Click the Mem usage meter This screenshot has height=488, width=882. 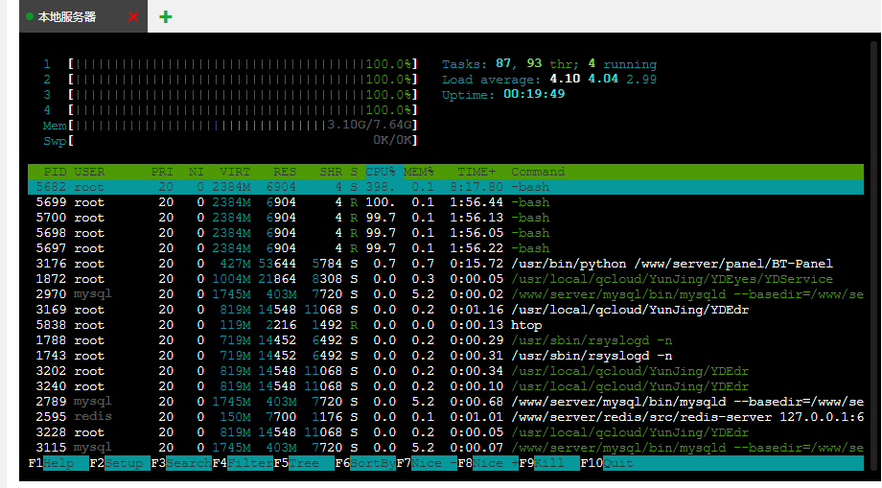231,125
